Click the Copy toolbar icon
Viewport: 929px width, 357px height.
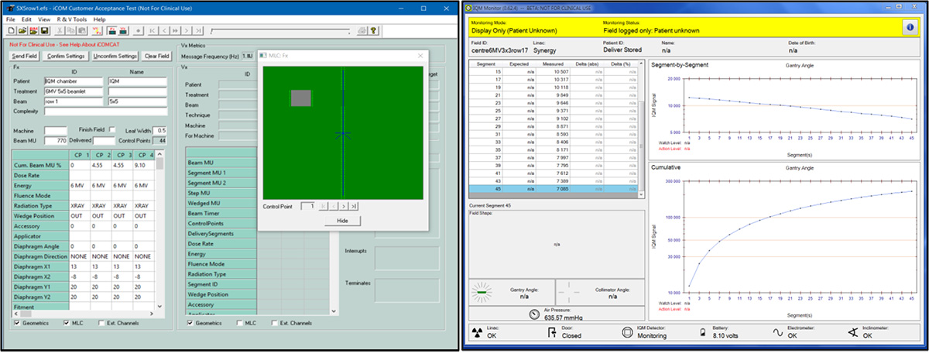coord(70,30)
